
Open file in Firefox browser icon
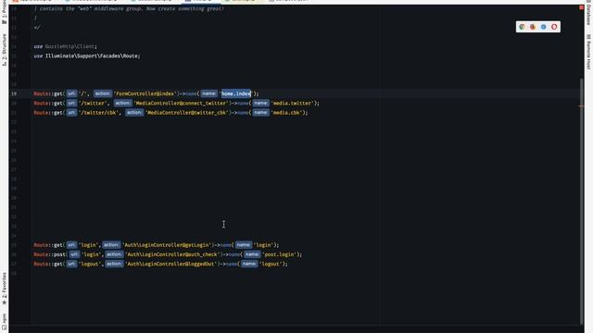tap(533, 27)
